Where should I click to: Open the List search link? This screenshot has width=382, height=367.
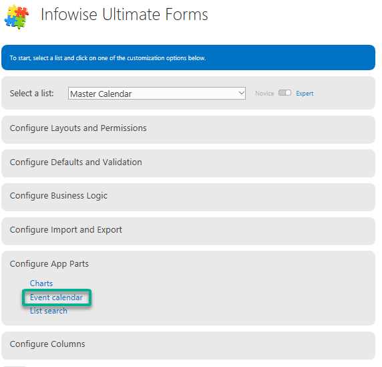[x=49, y=311]
